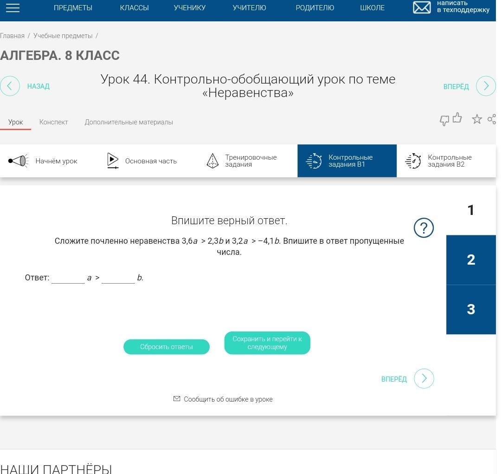The height and width of the screenshot is (474, 501).
Task: Click the top right arrow circle next to Вперёд
Action: coord(486,86)
